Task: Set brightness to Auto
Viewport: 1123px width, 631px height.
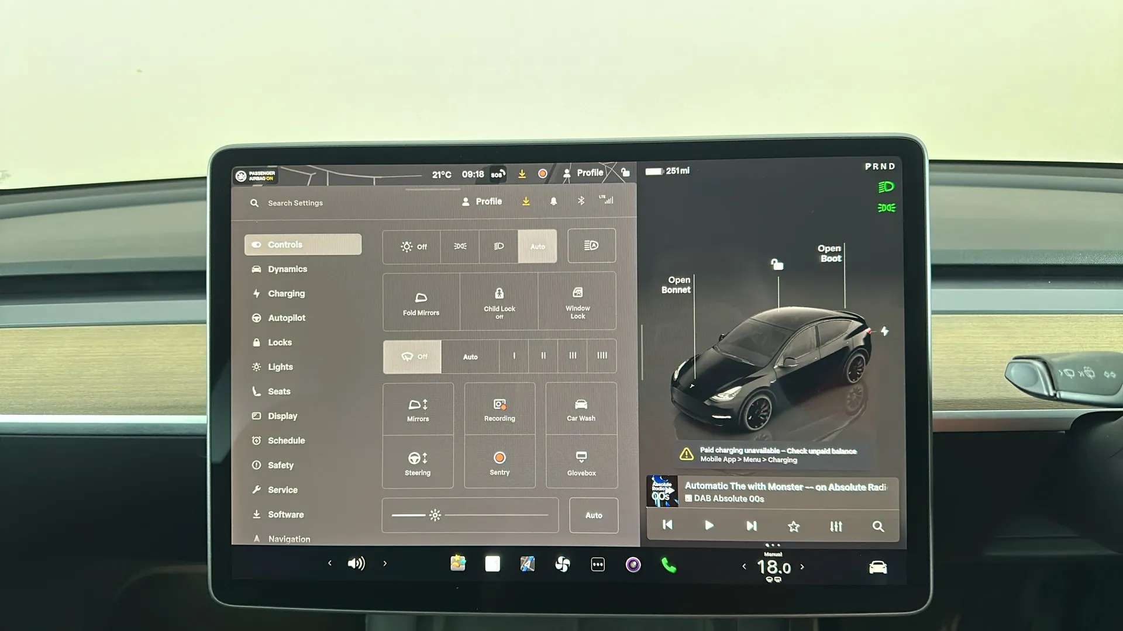Action: click(594, 515)
